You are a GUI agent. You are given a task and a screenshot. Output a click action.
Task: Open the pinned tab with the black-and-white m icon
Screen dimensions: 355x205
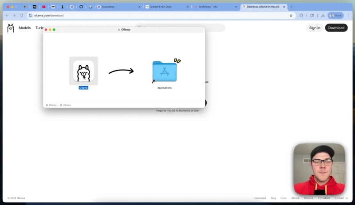coord(53,7)
